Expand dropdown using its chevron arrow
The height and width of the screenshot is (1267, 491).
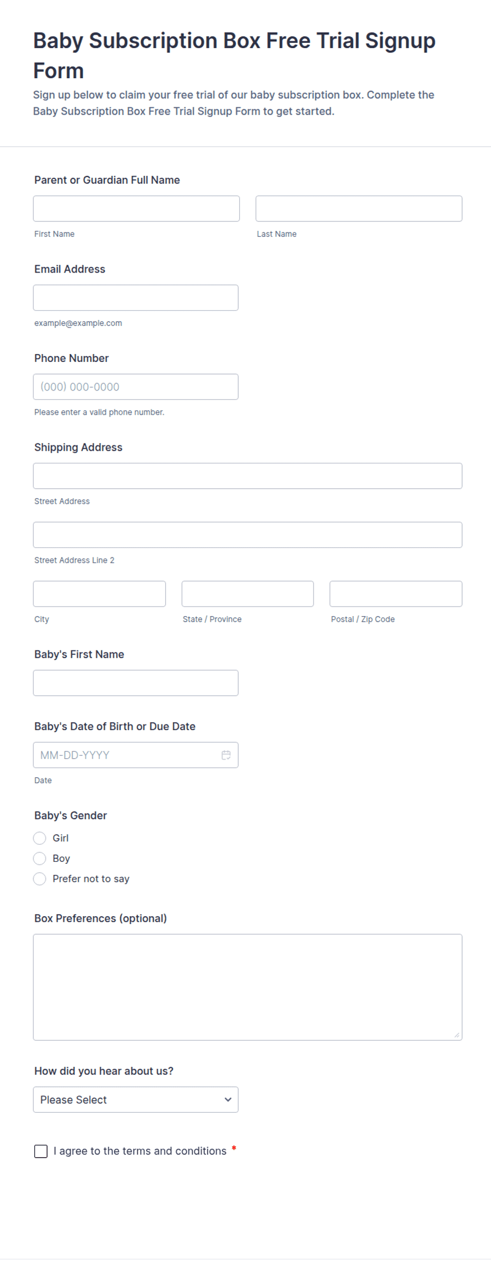[228, 1100]
